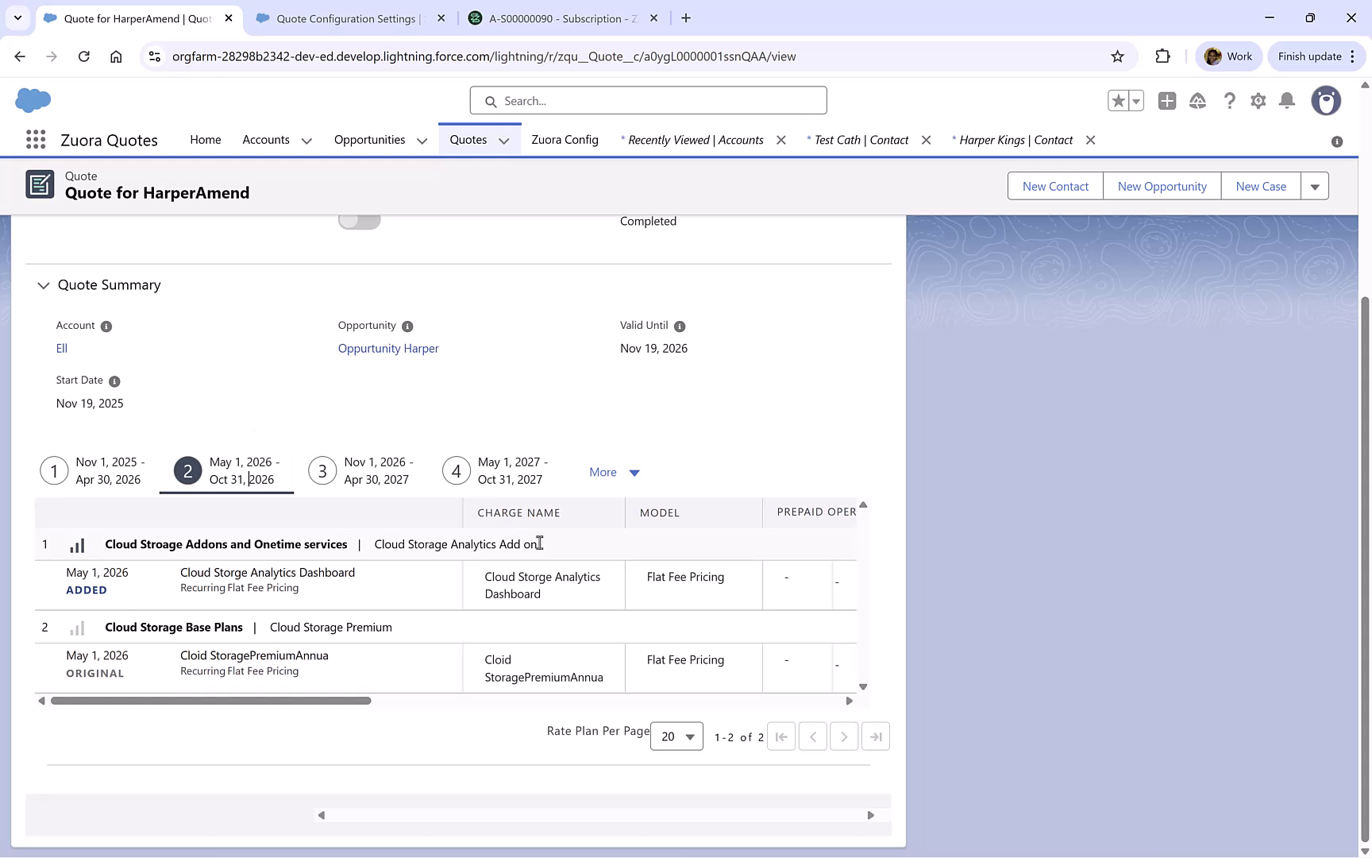Open the favorites star icon
1372x858 pixels.
point(1119,101)
